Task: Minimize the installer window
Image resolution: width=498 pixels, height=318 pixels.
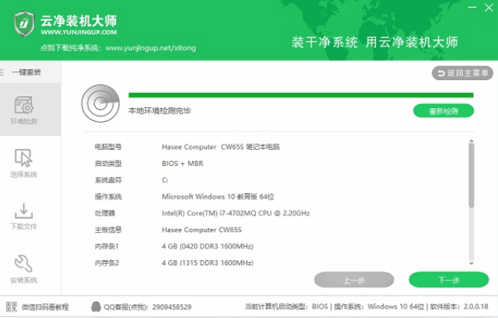Action: [x=472, y=8]
